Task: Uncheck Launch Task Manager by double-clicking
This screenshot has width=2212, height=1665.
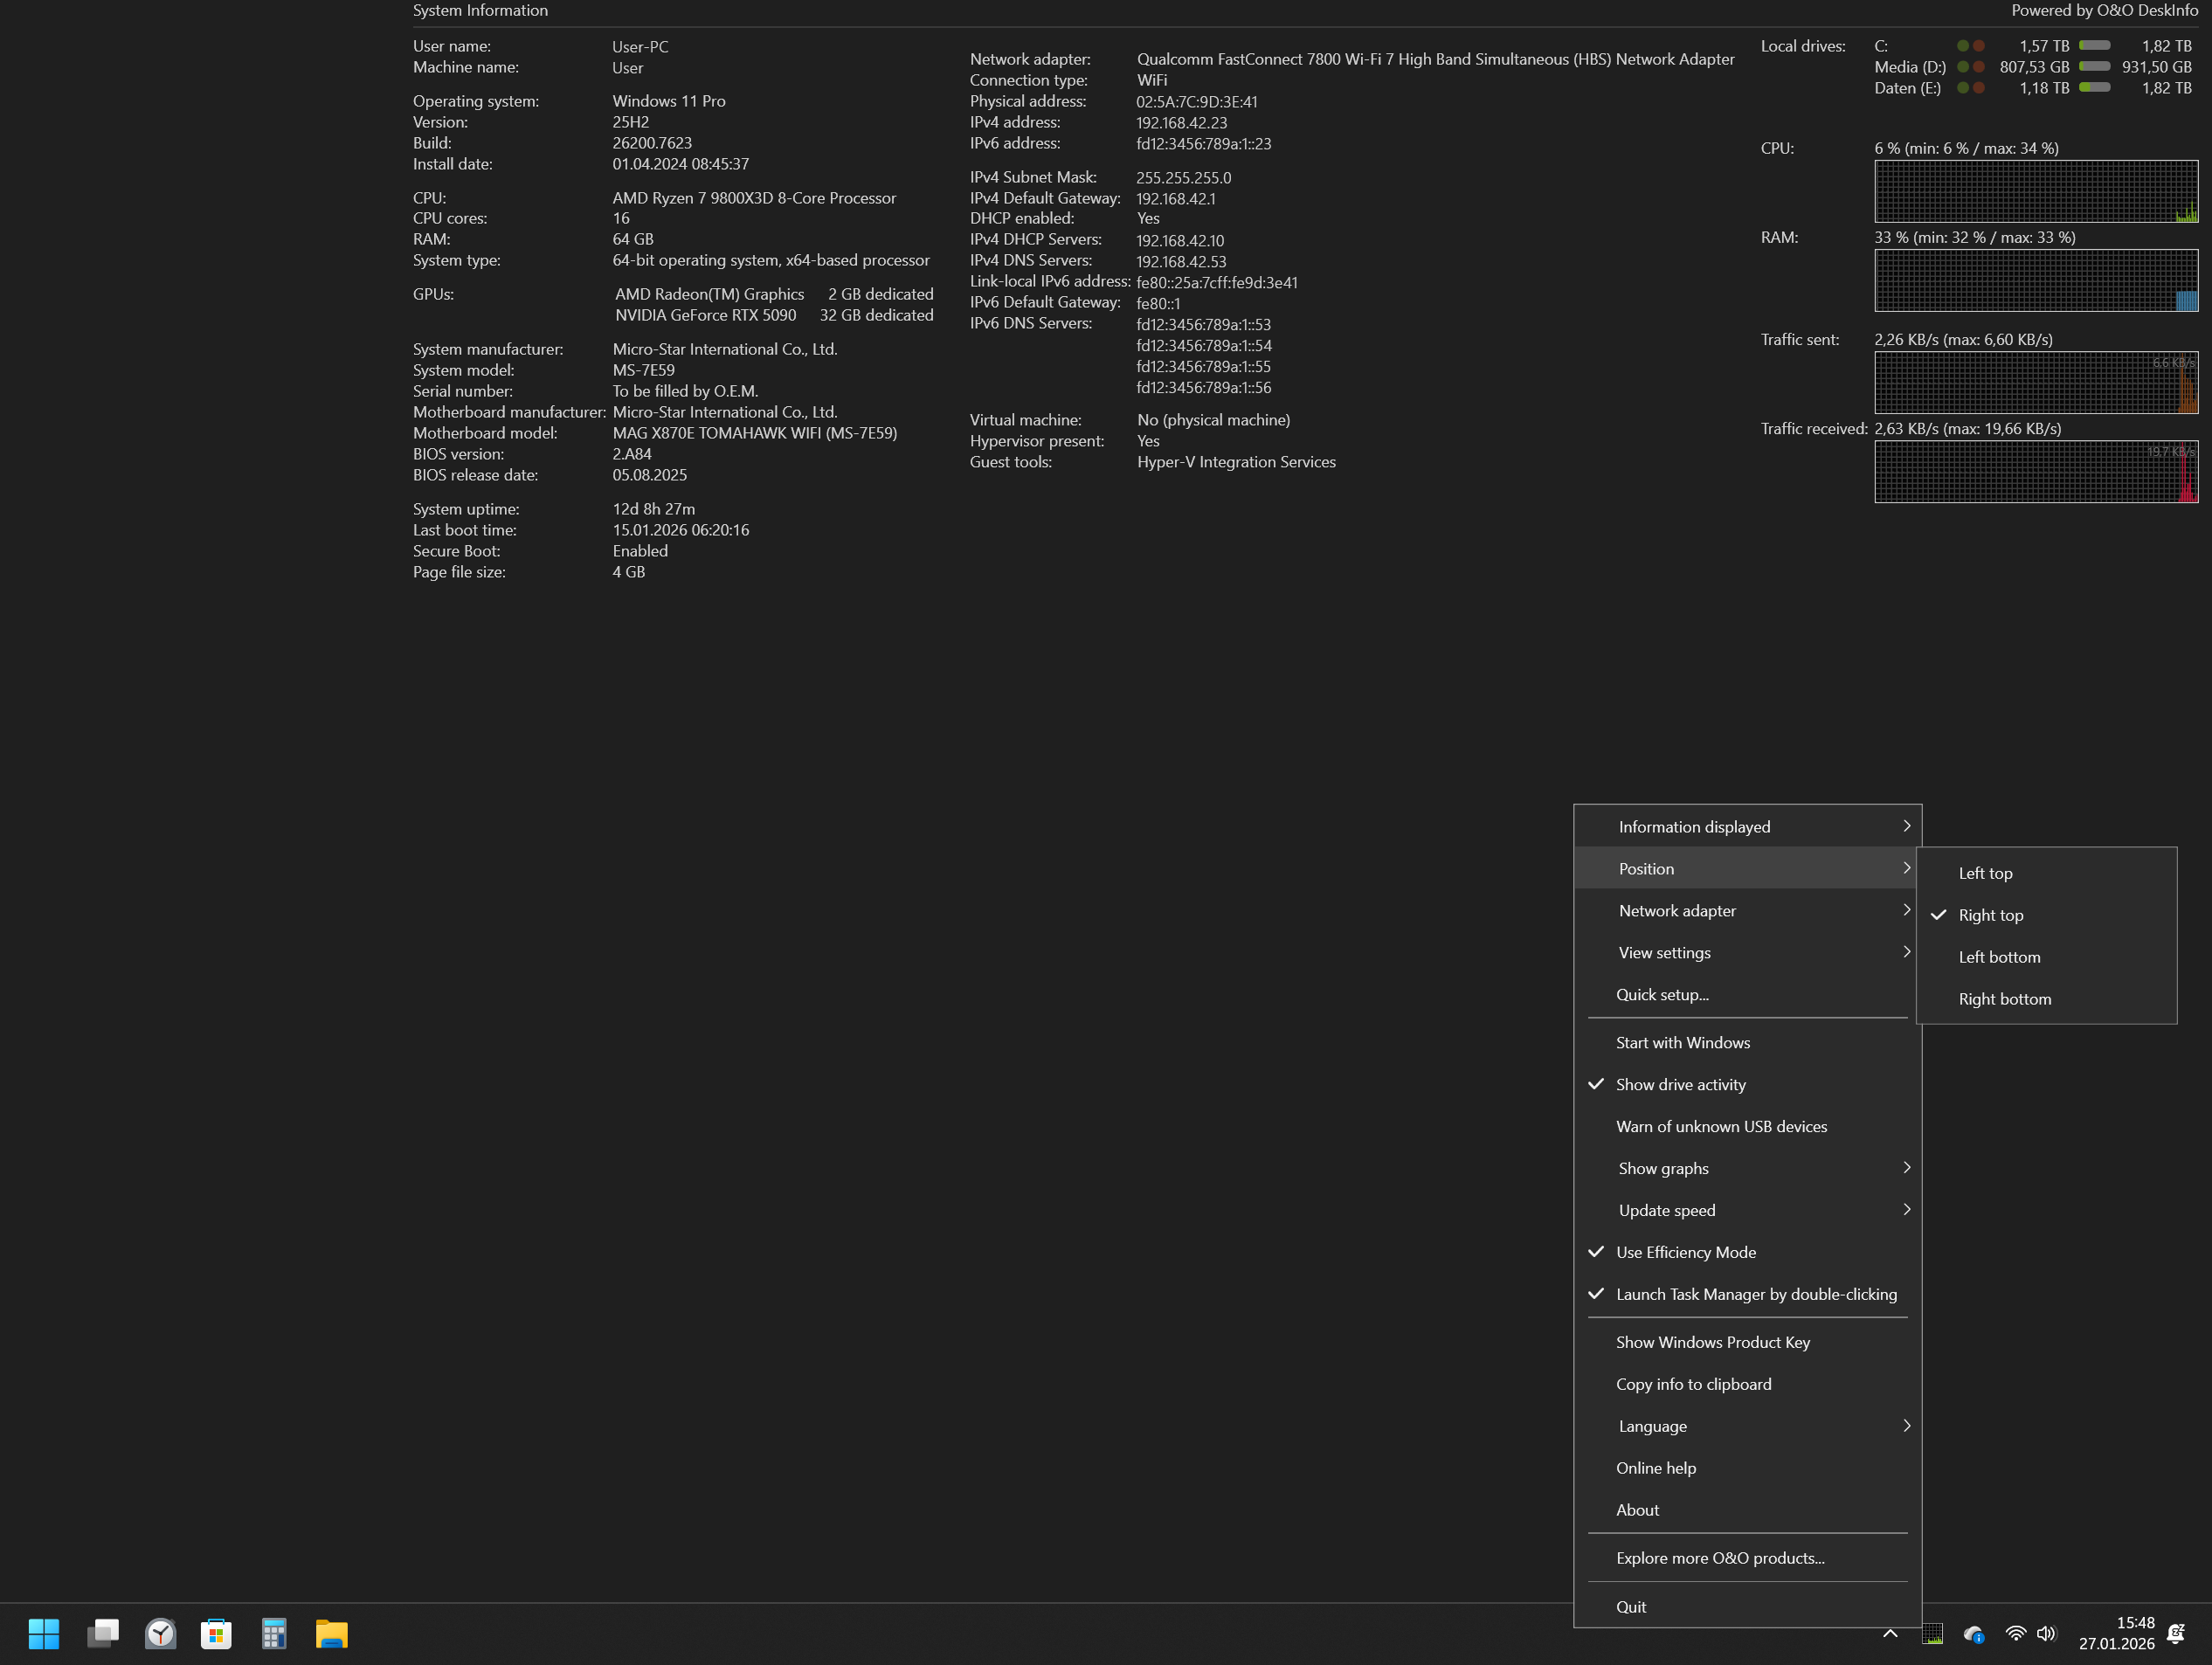Action: coord(1755,1294)
